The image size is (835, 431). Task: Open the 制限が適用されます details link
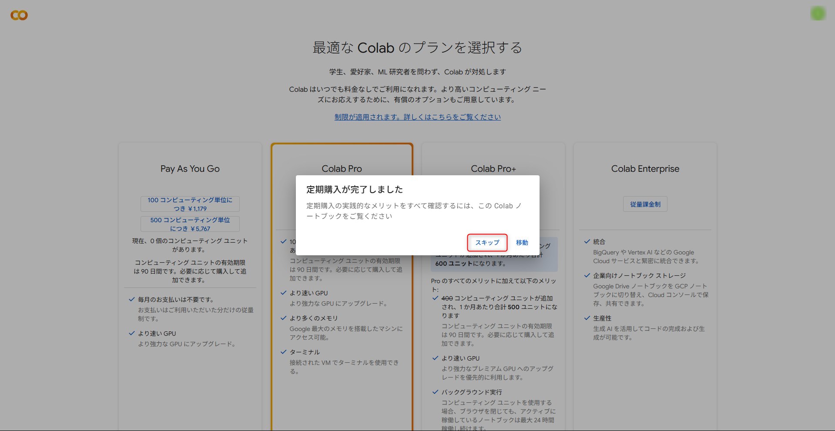coord(417,117)
